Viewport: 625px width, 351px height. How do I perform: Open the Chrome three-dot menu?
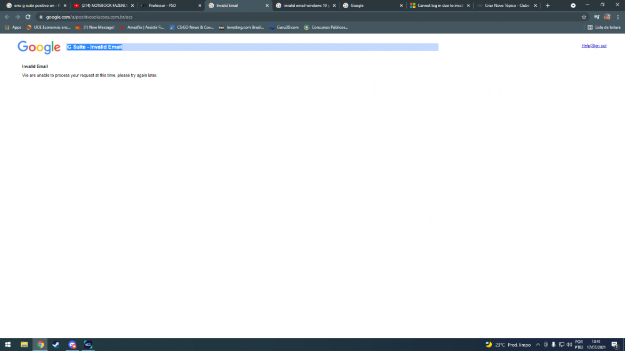[x=618, y=17]
